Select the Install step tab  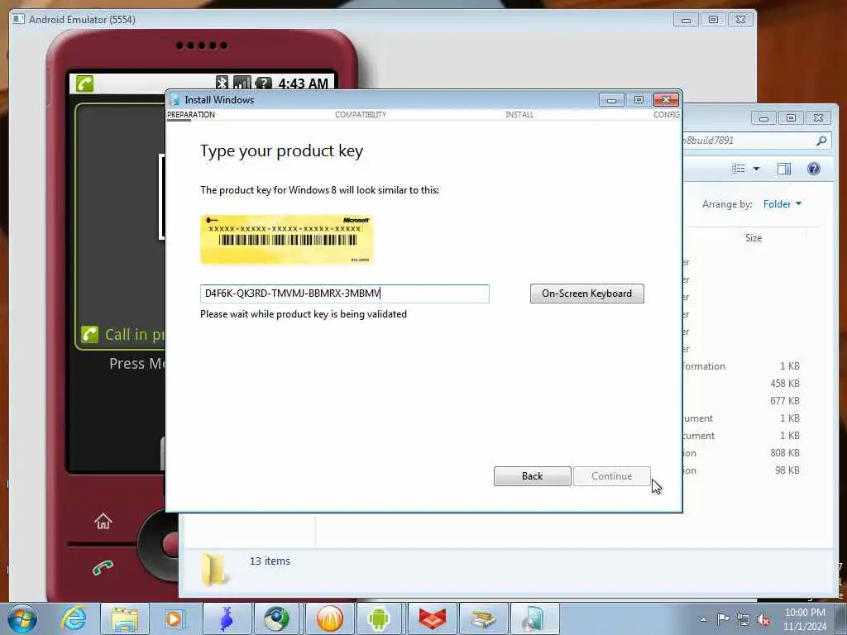pyautogui.click(x=519, y=114)
